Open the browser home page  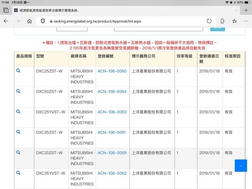click(x=29, y=21)
